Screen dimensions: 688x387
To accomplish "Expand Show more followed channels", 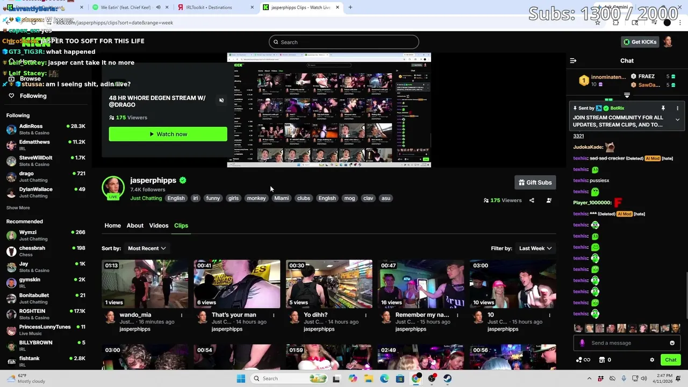I will [18, 207].
